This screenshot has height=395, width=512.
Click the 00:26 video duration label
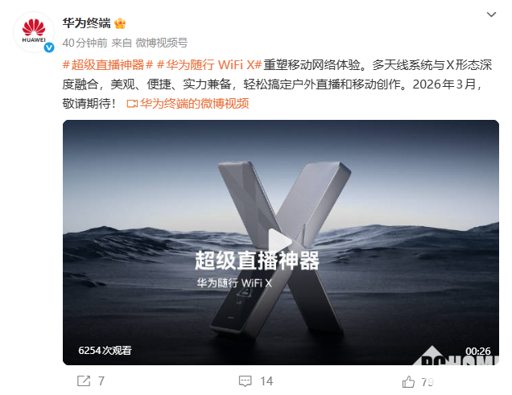click(478, 351)
